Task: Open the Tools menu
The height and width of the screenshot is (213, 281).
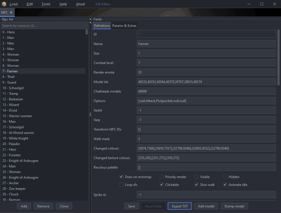Action: coord(46,4)
